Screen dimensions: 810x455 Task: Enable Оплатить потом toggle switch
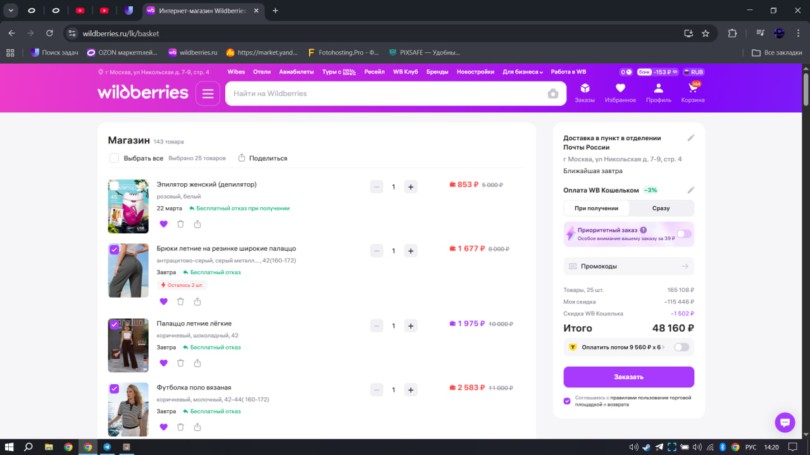pyautogui.click(x=682, y=347)
